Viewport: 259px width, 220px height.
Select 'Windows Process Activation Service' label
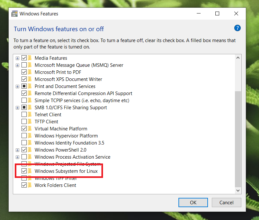[73, 157]
